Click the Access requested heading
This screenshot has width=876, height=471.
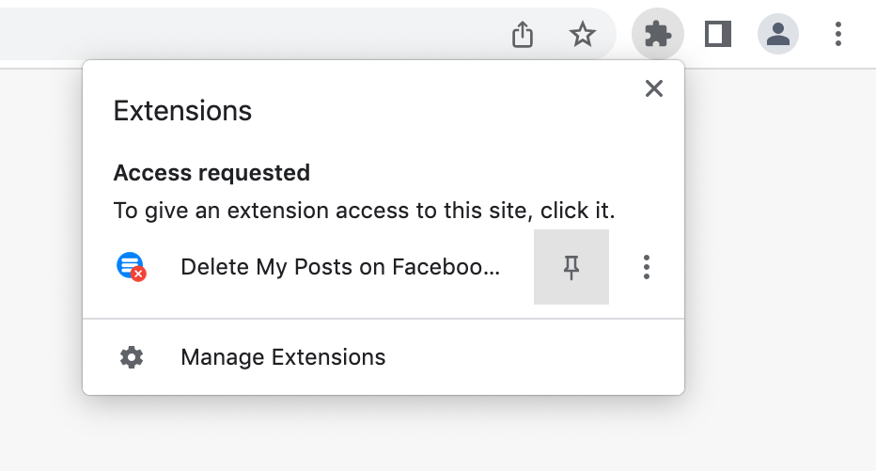click(x=211, y=173)
